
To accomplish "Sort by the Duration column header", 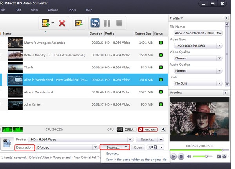I will [x=96, y=34].
